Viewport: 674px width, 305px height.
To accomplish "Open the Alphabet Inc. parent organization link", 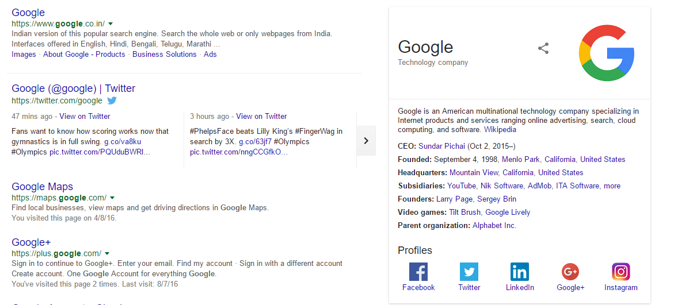I will pyautogui.click(x=494, y=225).
